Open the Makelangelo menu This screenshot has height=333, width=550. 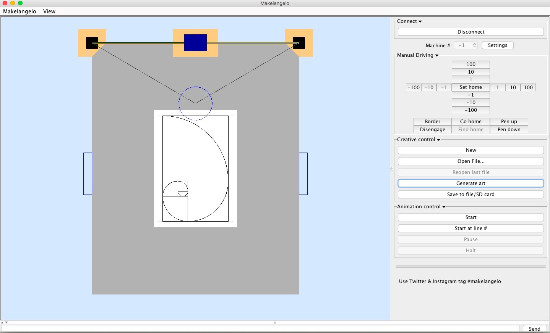coord(19,11)
